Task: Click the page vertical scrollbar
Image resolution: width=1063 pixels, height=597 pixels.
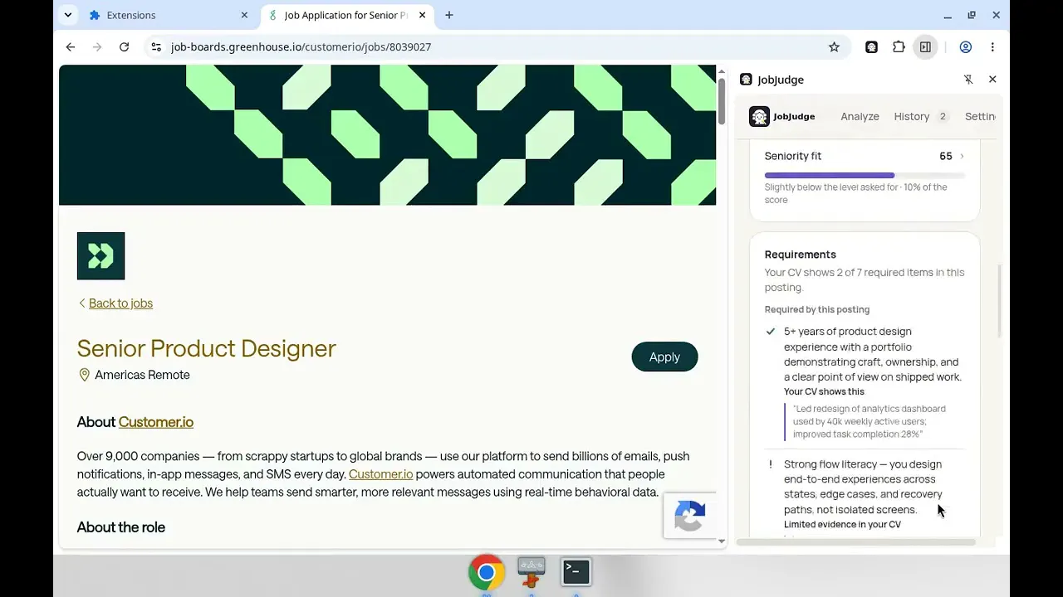Action: (721, 104)
